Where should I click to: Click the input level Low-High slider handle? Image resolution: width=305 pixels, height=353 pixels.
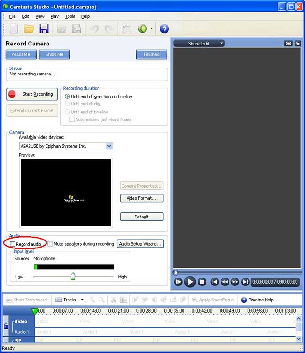(x=73, y=277)
